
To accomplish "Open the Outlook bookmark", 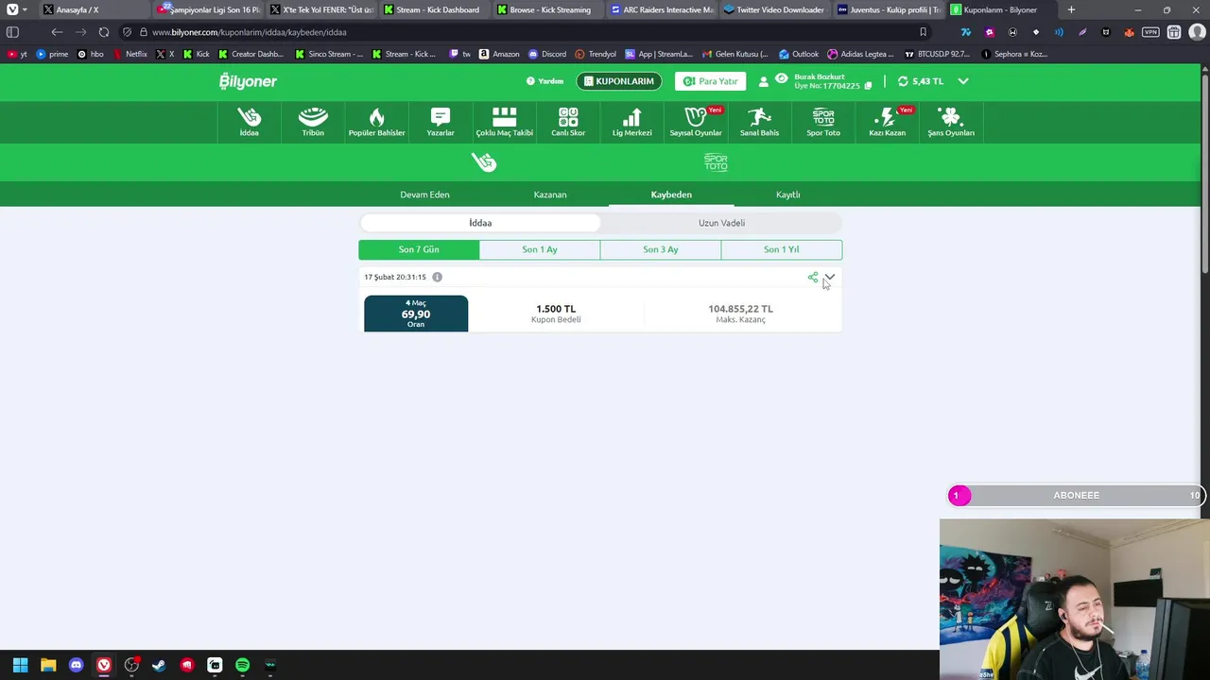I will pos(799,54).
